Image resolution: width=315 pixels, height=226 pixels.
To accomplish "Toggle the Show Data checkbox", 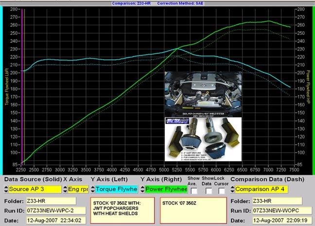I will [208, 191].
